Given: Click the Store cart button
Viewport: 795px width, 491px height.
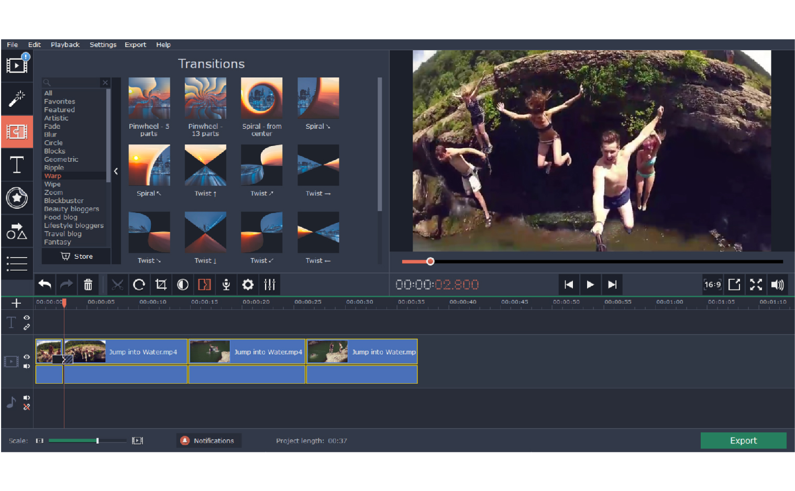Looking at the screenshot, I should point(77,256).
